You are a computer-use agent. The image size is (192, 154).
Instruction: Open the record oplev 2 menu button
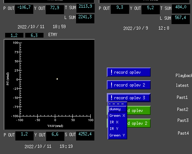[x=129, y=85]
